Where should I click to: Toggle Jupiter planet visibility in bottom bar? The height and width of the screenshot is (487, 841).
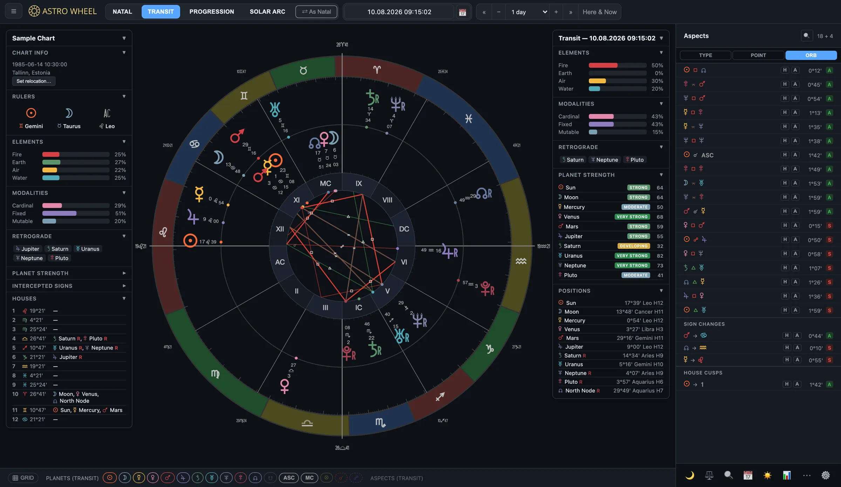tap(183, 478)
